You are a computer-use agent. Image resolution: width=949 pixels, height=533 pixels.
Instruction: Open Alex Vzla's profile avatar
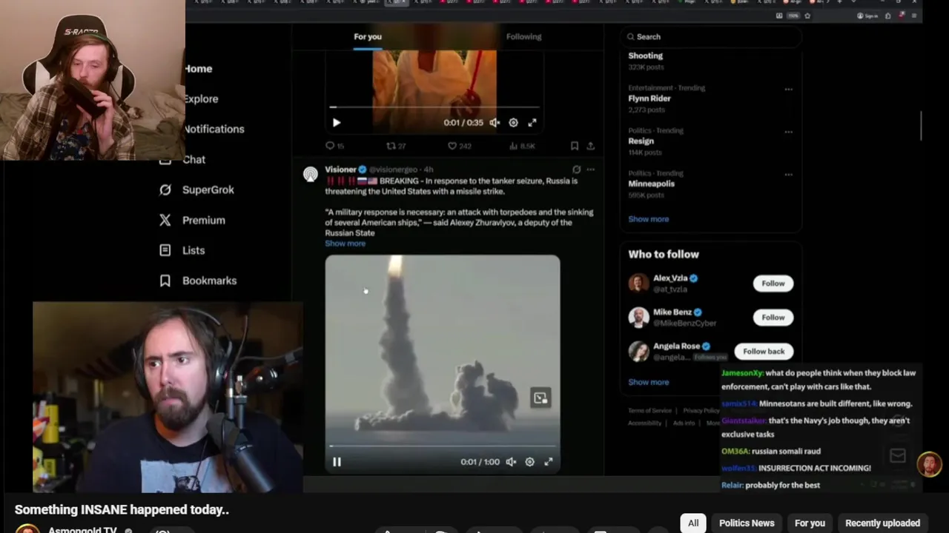click(638, 284)
